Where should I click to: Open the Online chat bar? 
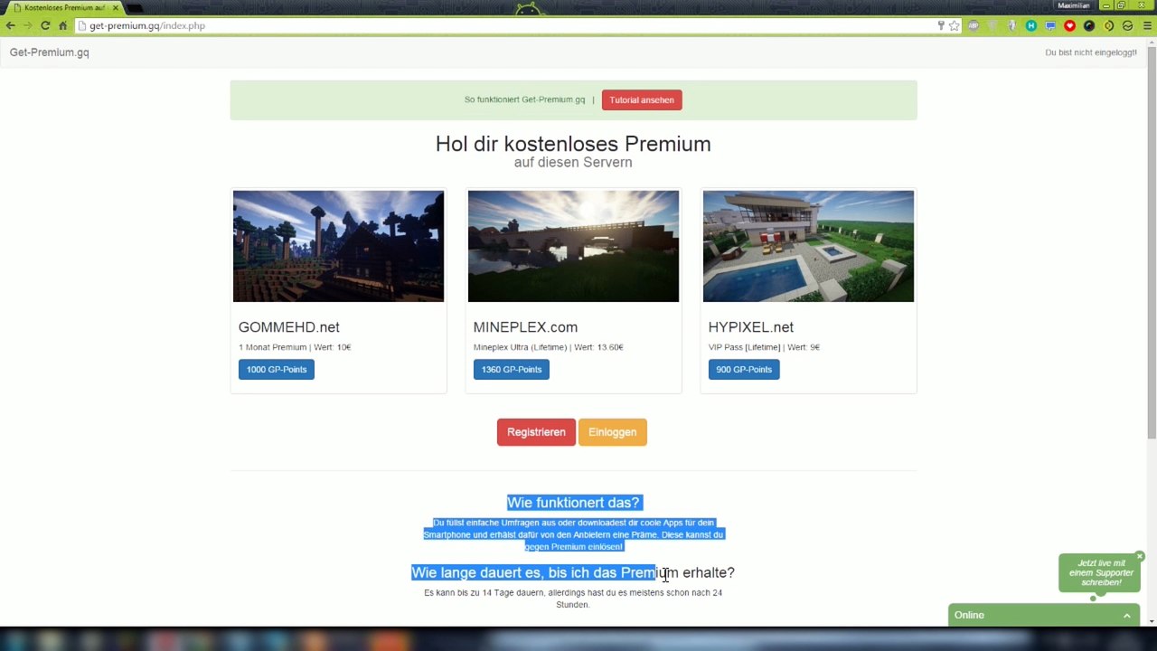click(x=1044, y=616)
